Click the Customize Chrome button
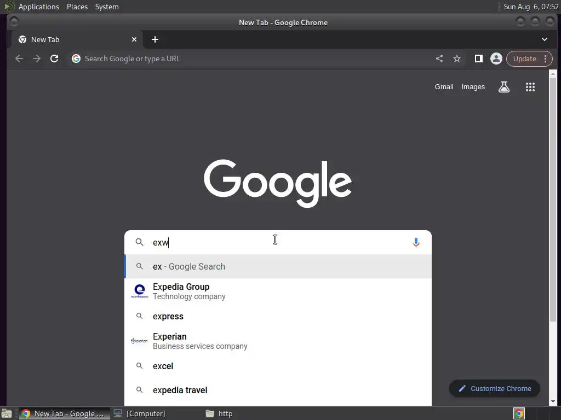 point(495,389)
